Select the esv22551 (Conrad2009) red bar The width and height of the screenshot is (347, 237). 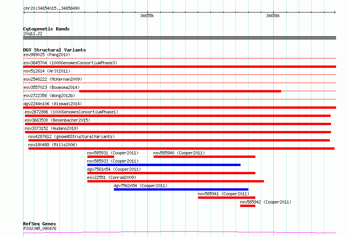(175, 181)
